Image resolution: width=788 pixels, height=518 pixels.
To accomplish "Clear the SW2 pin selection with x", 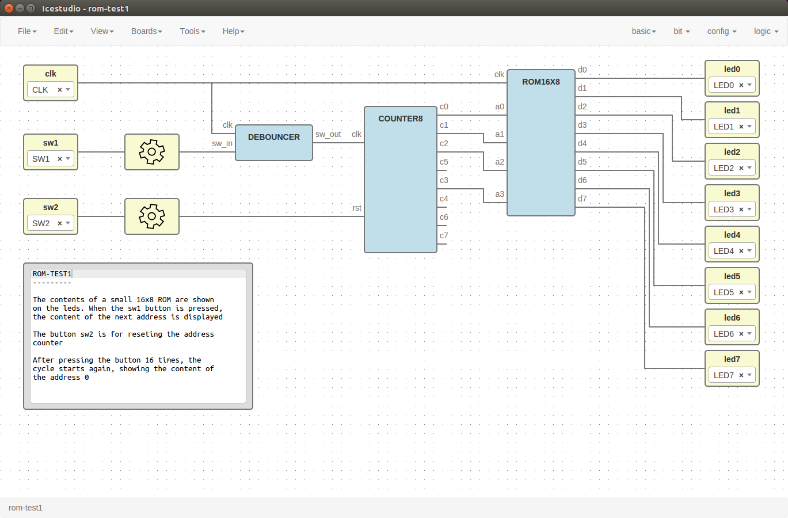I will (59, 223).
